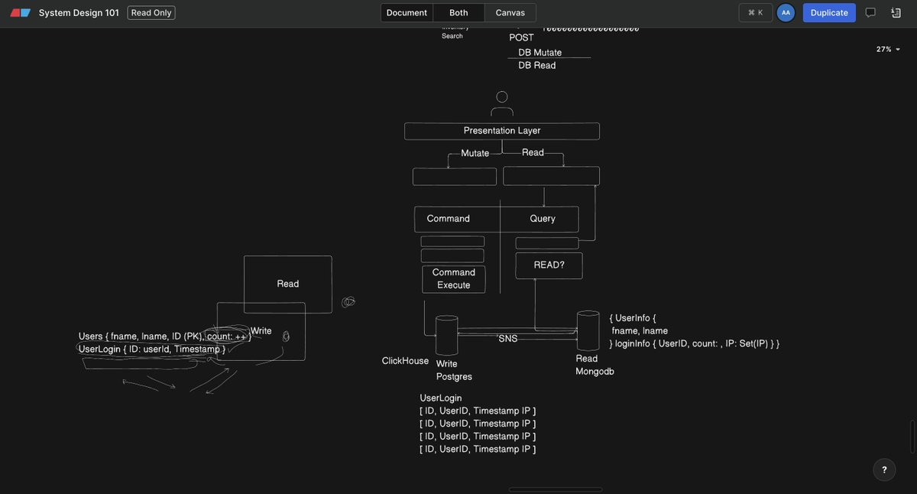
Task: Click the scribble doodle beside Read box
Action: tap(348, 302)
